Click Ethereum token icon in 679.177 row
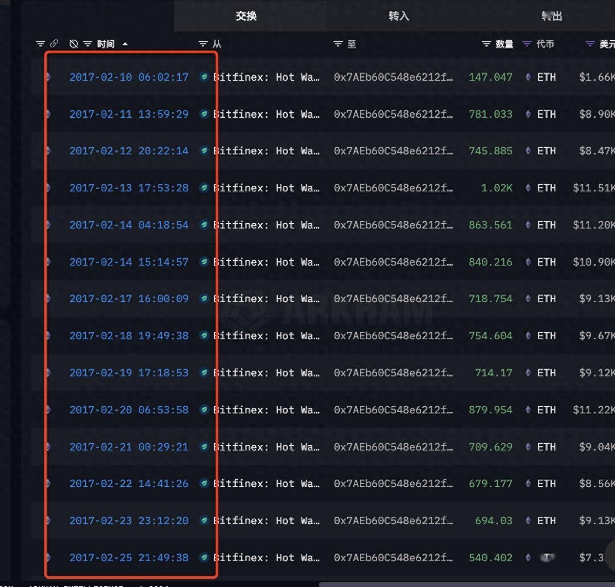This screenshot has width=615, height=587. [x=528, y=484]
